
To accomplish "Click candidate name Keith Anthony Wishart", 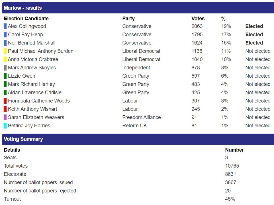I will (32, 109).
